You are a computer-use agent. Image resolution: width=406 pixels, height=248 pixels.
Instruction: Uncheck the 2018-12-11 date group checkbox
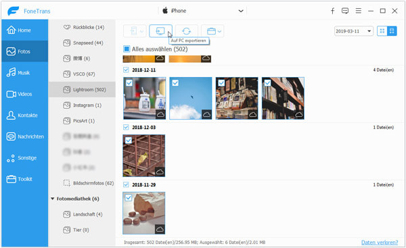[126, 70]
